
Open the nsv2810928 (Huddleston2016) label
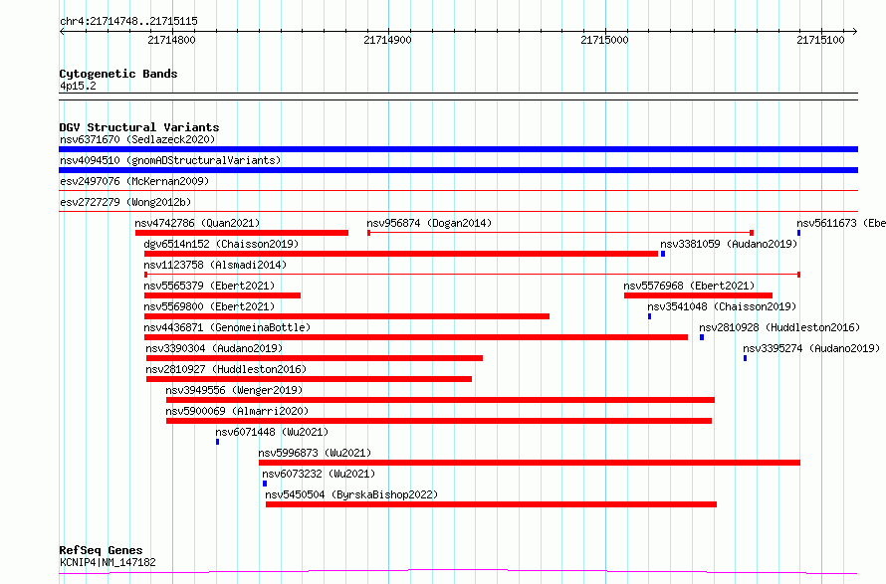[x=779, y=327]
